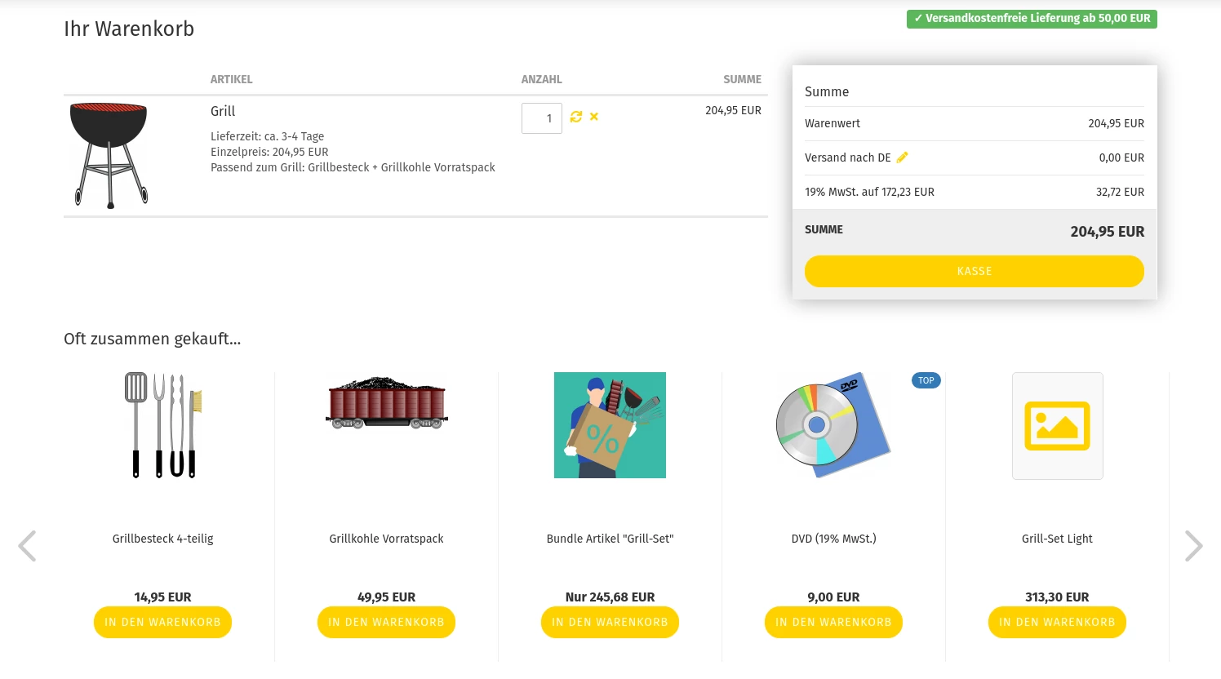
Task: Proceed to checkout with KASSE button
Action: click(x=975, y=271)
